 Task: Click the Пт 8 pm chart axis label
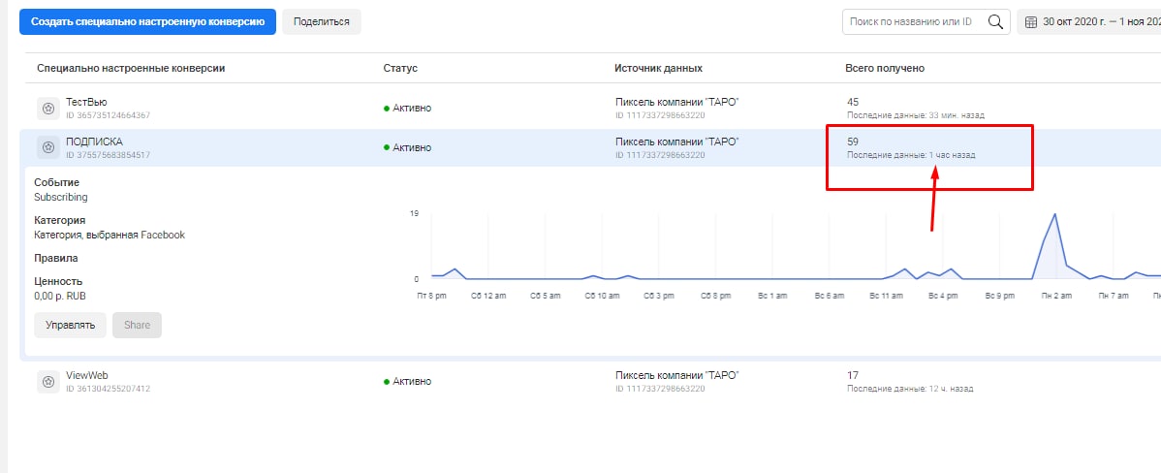click(x=432, y=296)
